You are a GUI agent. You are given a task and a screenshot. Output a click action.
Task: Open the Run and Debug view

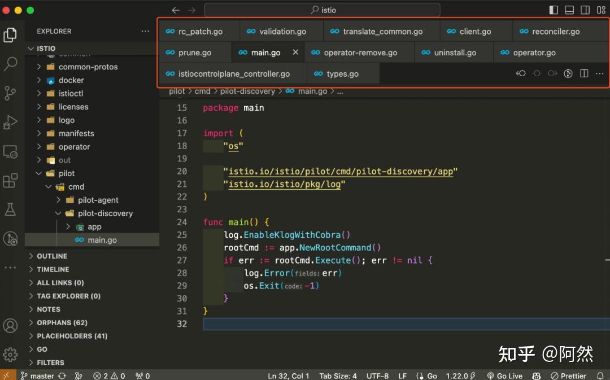tap(10, 122)
